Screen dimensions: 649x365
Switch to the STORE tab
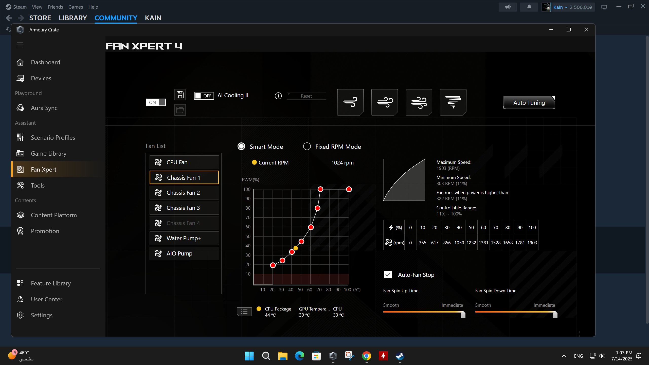[40, 18]
